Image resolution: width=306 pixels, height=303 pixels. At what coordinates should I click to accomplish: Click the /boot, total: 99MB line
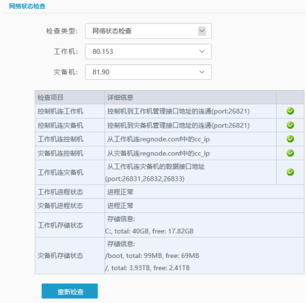coord(152,256)
